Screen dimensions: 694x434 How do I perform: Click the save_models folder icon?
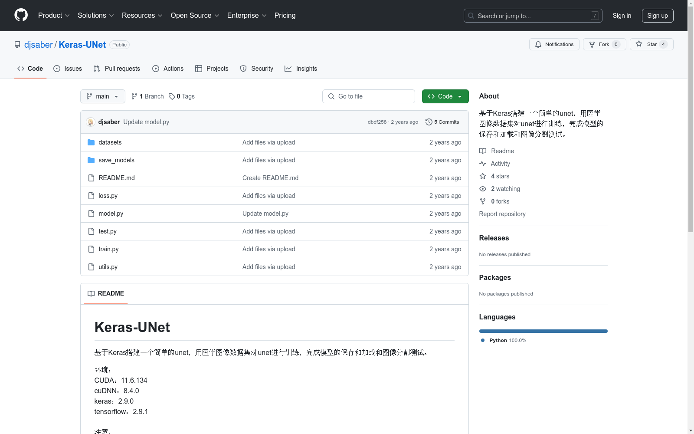[91, 160]
